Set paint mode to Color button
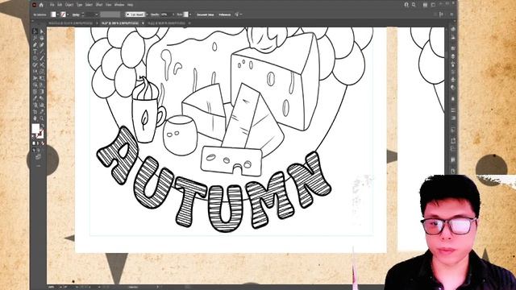The height and width of the screenshot is (290, 516). pos(34,143)
